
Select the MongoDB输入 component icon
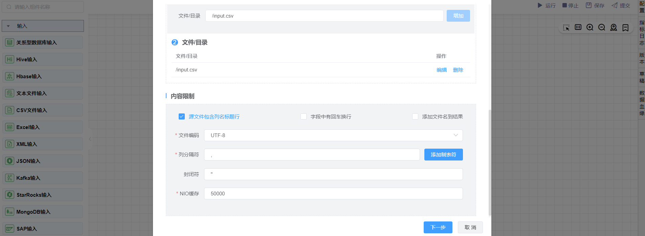pyautogui.click(x=10, y=212)
